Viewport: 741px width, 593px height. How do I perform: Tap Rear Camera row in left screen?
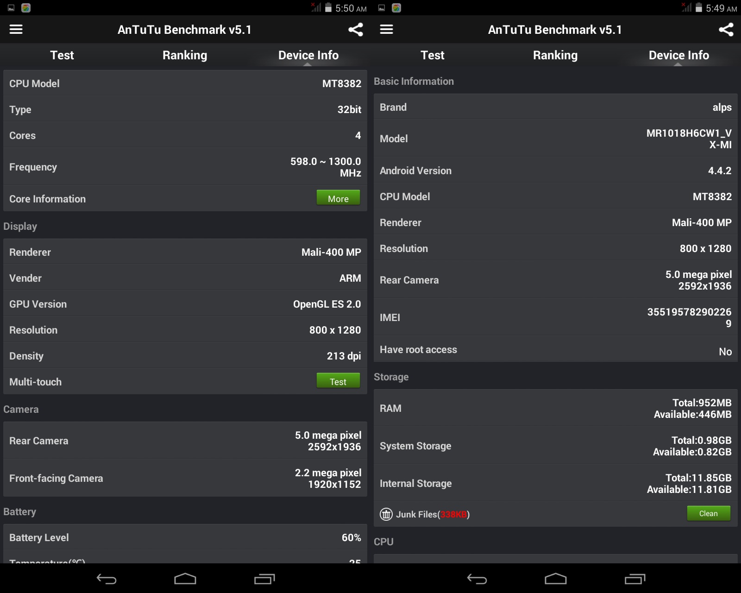pyautogui.click(x=185, y=441)
